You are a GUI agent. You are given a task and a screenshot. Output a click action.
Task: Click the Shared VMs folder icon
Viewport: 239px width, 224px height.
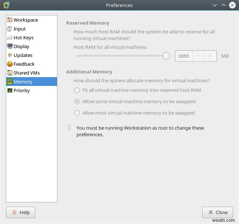pos(10,73)
